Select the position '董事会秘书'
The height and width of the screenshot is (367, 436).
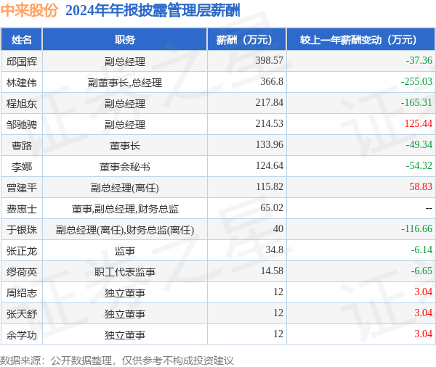(125, 167)
